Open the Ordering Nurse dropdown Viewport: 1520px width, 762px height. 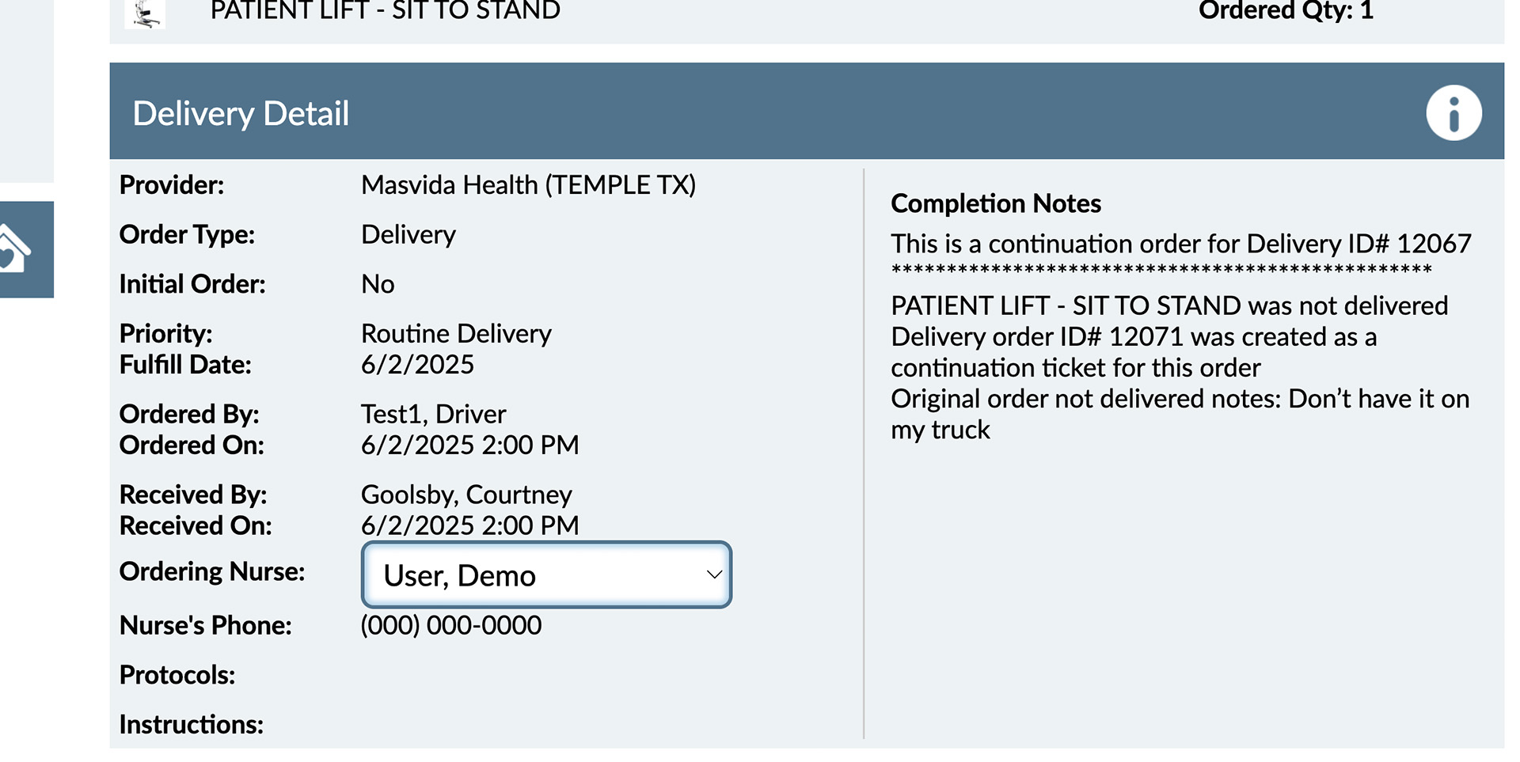[546, 575]
